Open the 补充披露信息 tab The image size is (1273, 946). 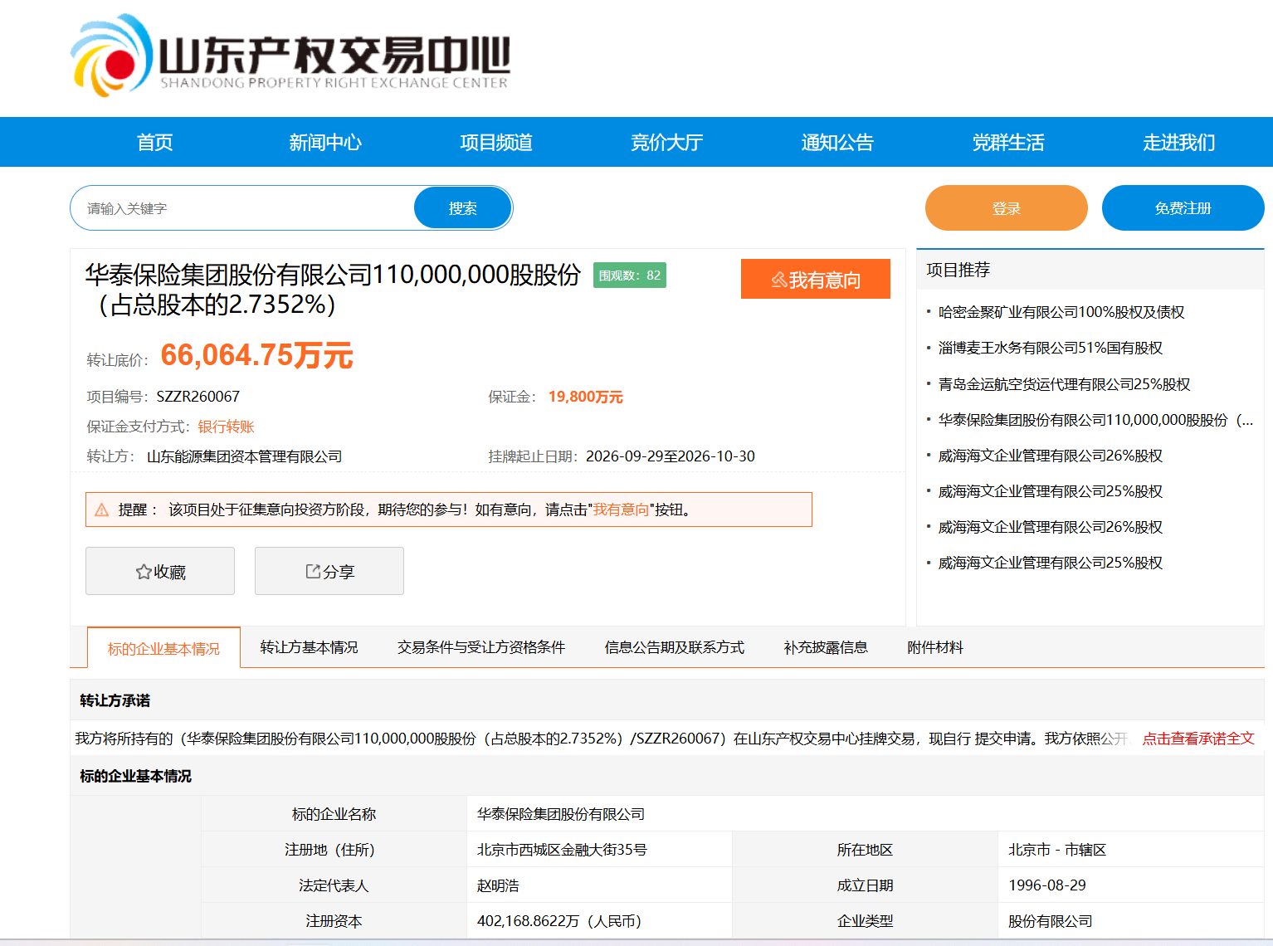pos(826,647)
